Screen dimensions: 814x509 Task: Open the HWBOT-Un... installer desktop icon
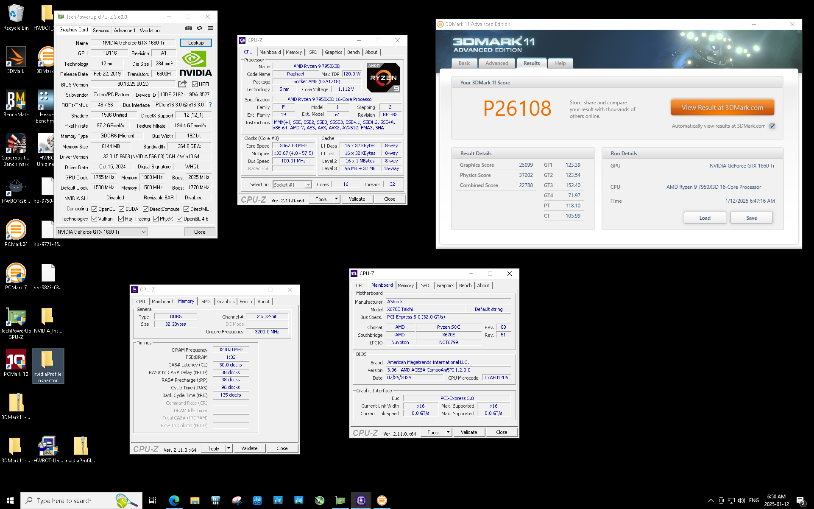pyautogui.click(x=48, y=450)
